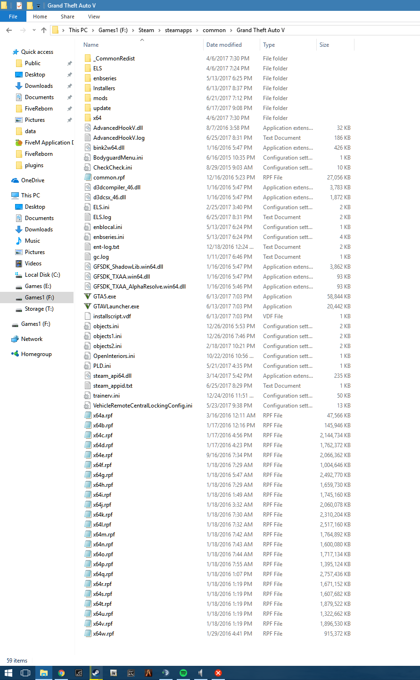The image size is (420, 680).
Task: Open the Recent locations dropdown arrow
Action: pos(34,30)
